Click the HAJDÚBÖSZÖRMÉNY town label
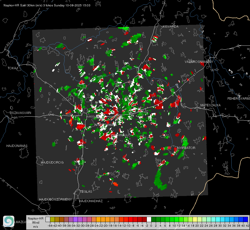The height and width of the screenshot is (230, 250). point(55,199)
